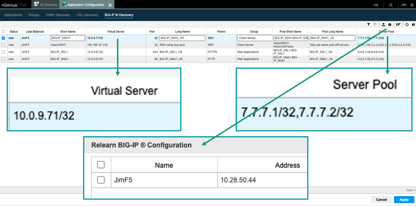Click the Total: 4 status text
416x206 pixels.
point(410,190)
